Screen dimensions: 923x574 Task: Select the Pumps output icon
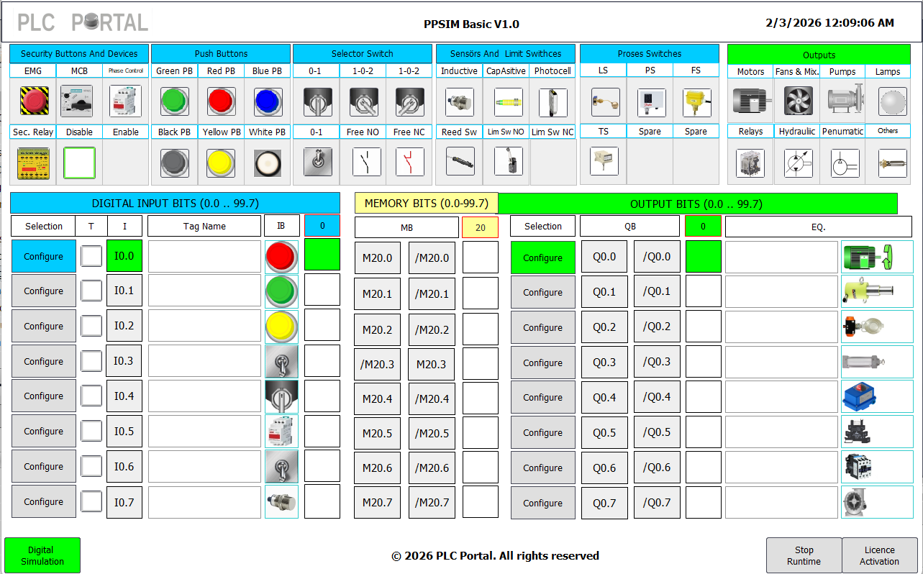(x=842, y=101)
